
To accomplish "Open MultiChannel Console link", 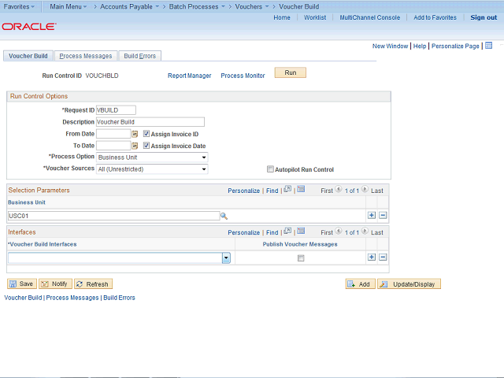I will 369,17.
